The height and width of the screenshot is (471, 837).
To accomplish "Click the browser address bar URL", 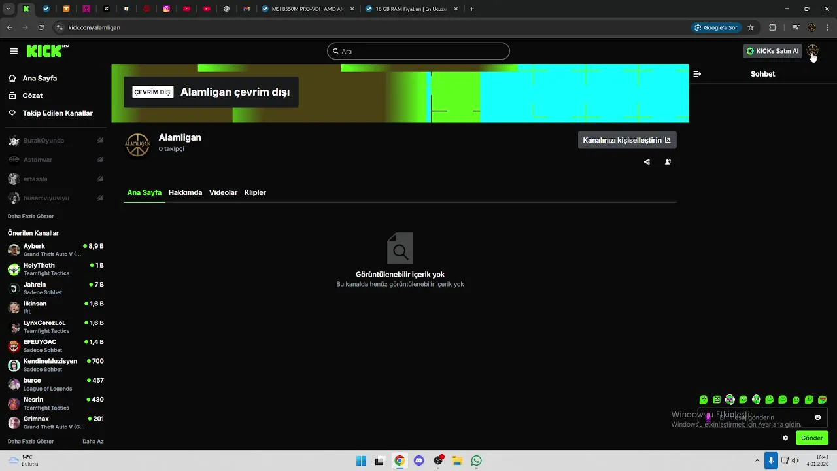I will point(94,27).
